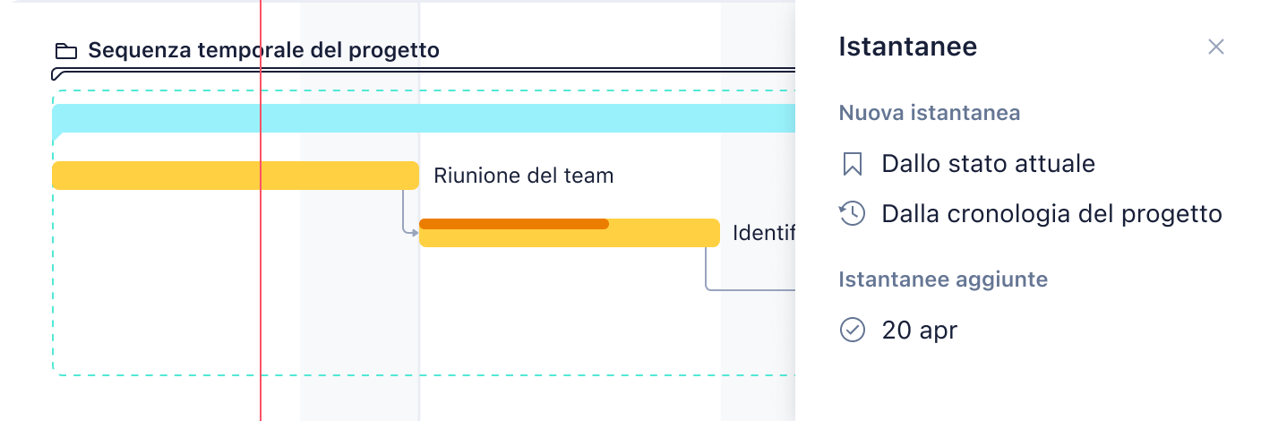Create snapshot Dalla cronologia del progetto

coord(1051,214)
